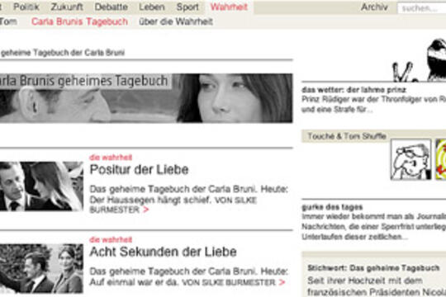The image size is (446, 297).
Task: Open the Leben section
Action: click(152, 7)
